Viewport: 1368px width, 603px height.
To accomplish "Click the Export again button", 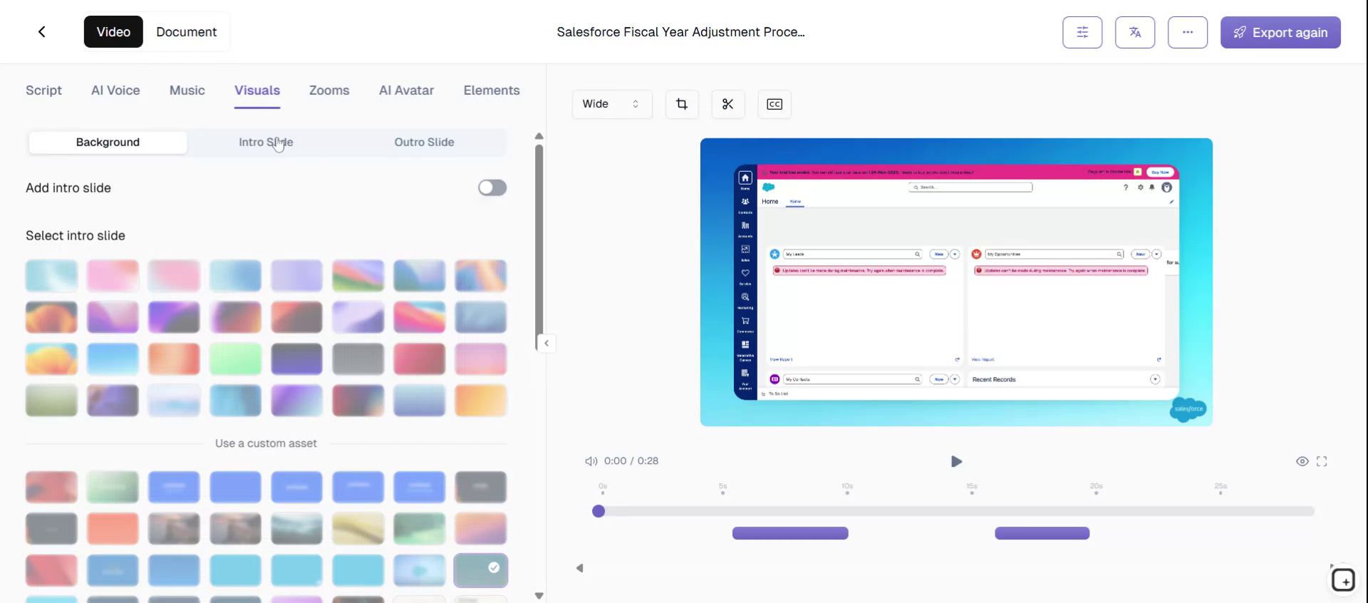I will (1280, 32).
